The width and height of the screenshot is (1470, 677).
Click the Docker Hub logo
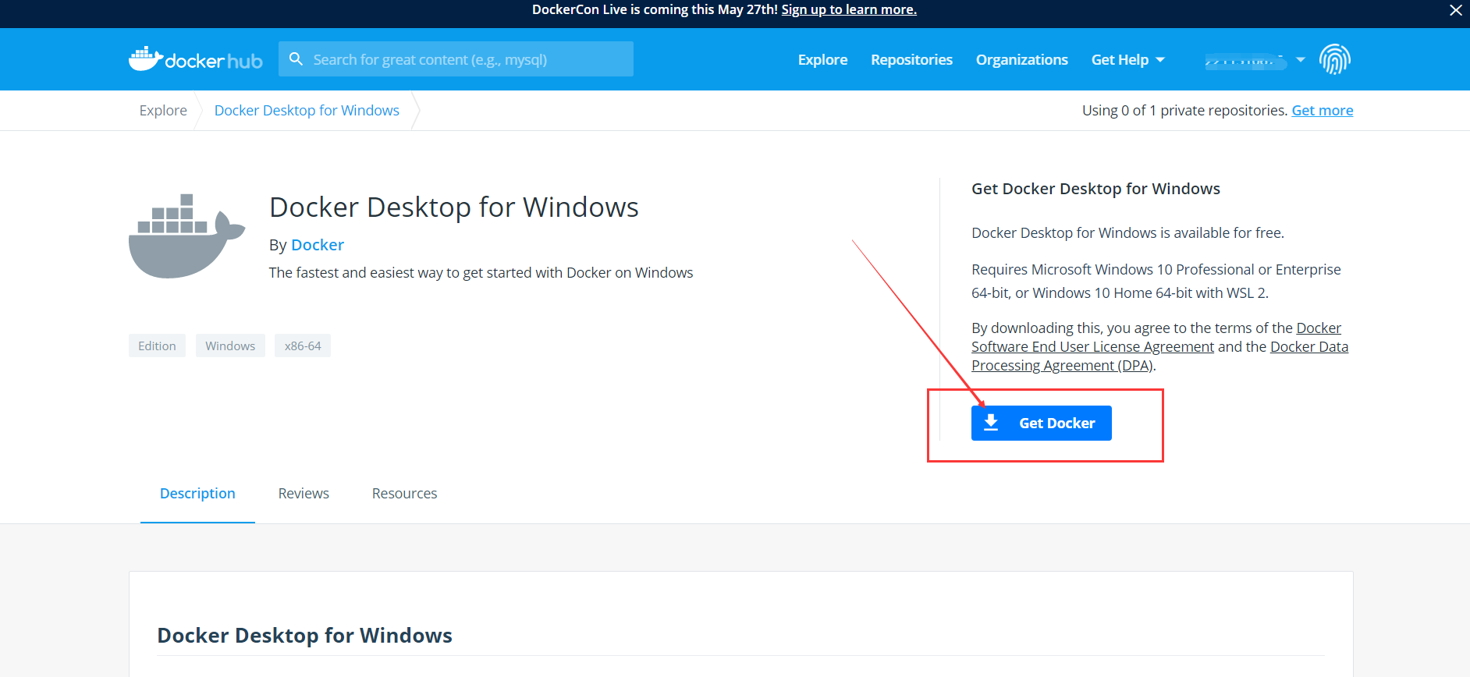[x=196, y=59]
